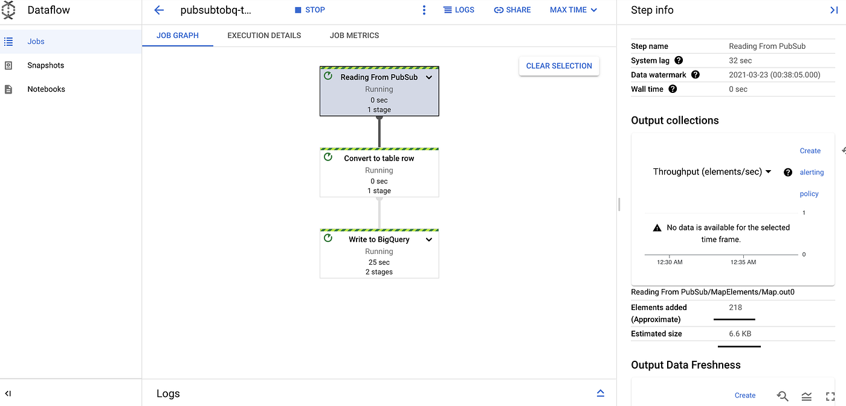Collapse the left navigation menu

pyautogui.click(x=8, y=393)
